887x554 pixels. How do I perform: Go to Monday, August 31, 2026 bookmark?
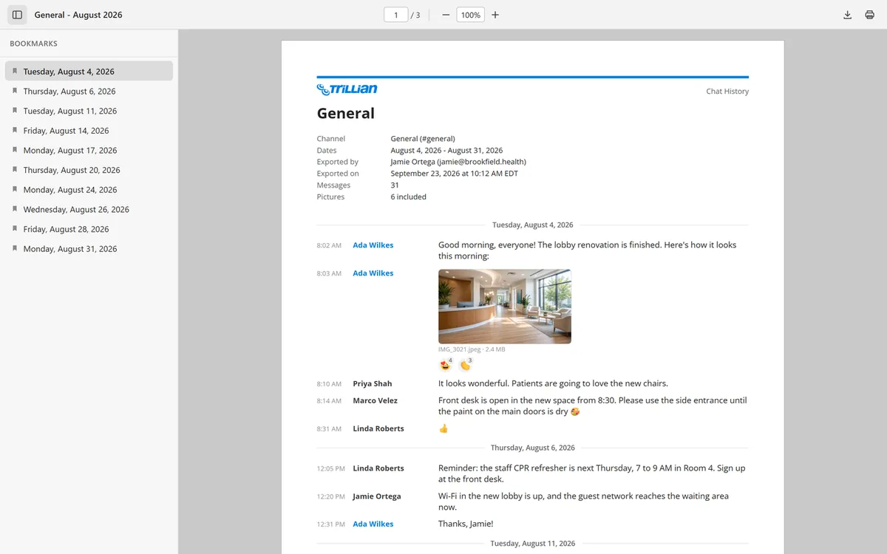tap(89, 249)
